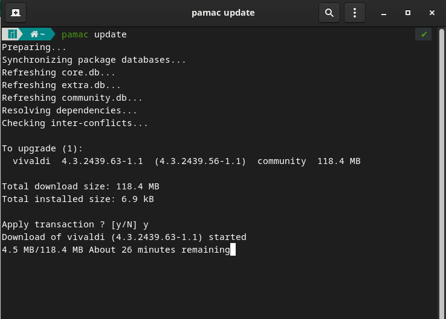The image size is (446, 319).
Task: Click the "Synchronizing package databases..." line
Action: click(x=94, y=60)
